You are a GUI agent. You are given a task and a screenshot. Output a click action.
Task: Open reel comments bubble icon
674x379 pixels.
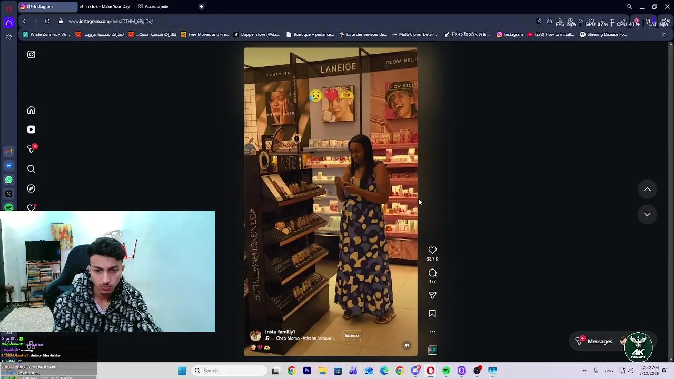tap(432, 273)
